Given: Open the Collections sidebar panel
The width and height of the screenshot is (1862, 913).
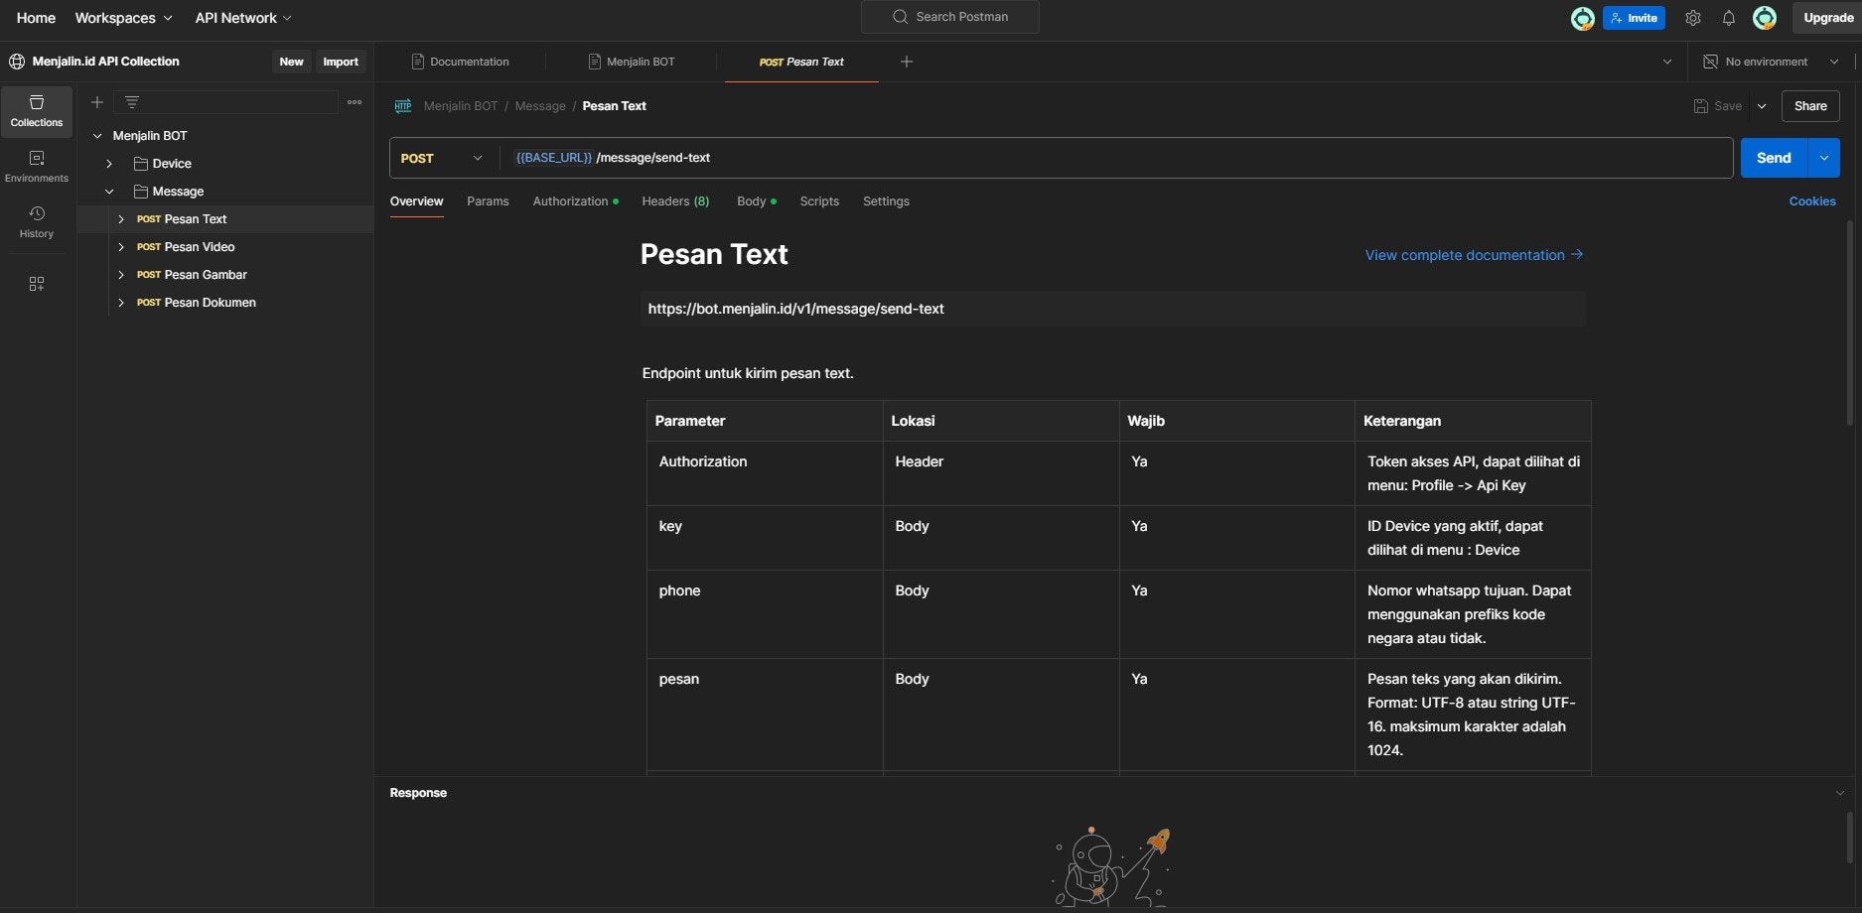Looking at the screenshot, I should pyautogui.click(x=37, y=111).
